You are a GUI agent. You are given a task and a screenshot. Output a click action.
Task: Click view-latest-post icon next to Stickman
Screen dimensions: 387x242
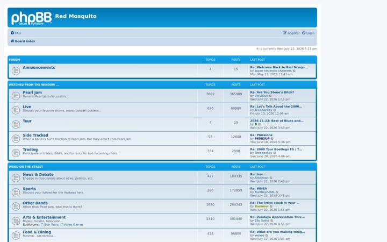click(271, 178)
